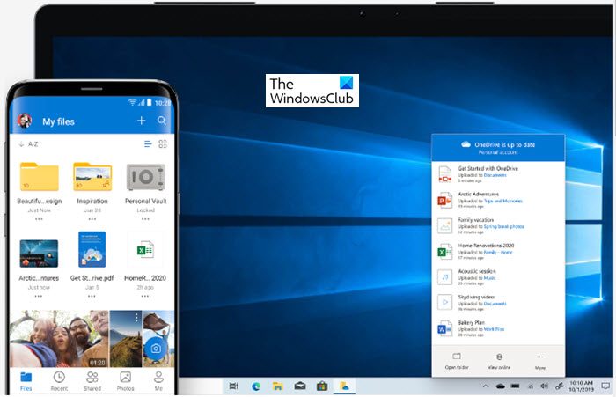This screenshot has height=397, width=616.
Task: Open the Beautiful design folder
Action: coord(40,177)
